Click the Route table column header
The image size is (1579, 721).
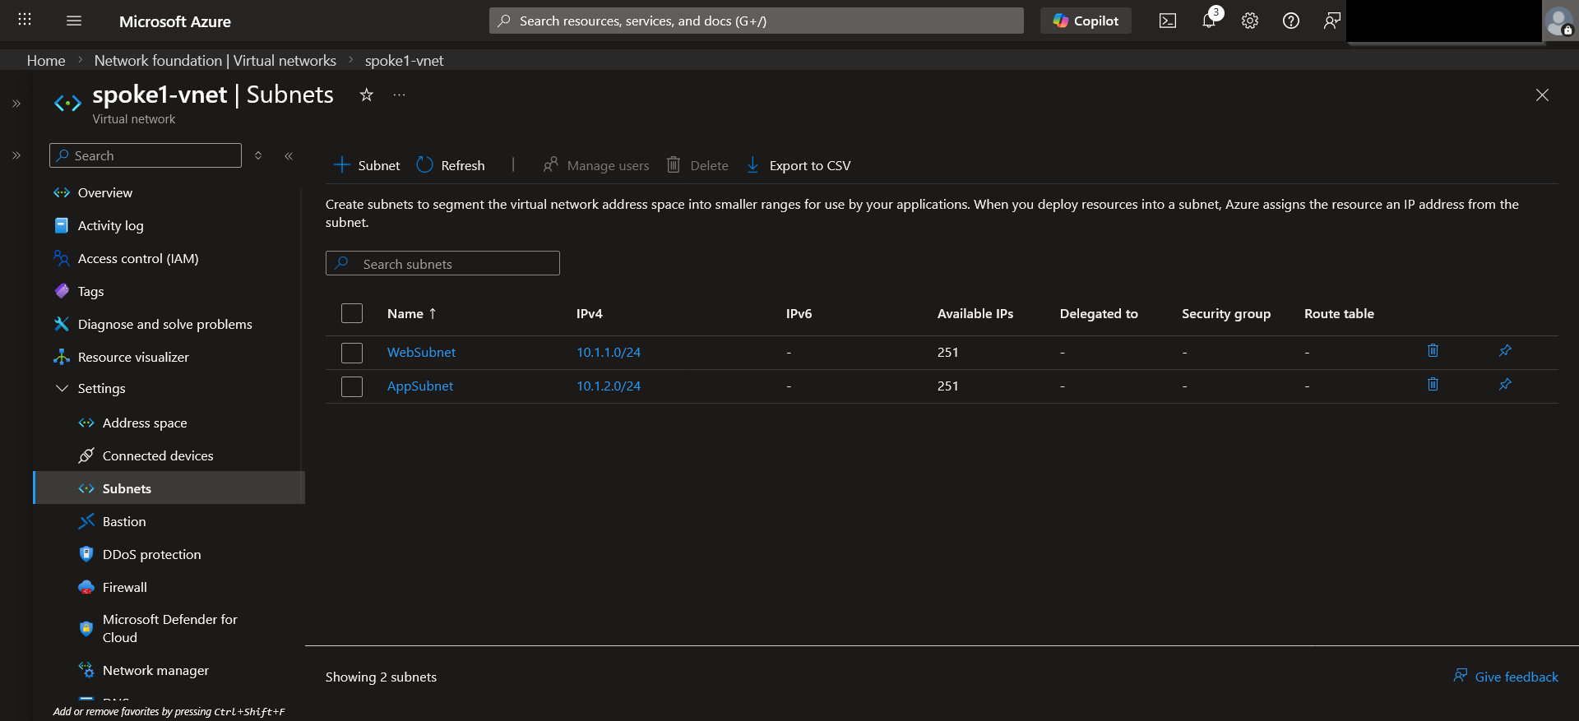pyautogui.click(x=1339, y=313)
